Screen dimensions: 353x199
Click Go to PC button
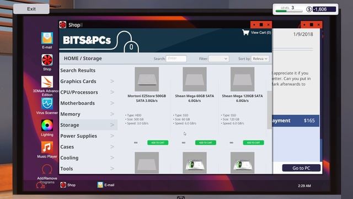[301, 168]
